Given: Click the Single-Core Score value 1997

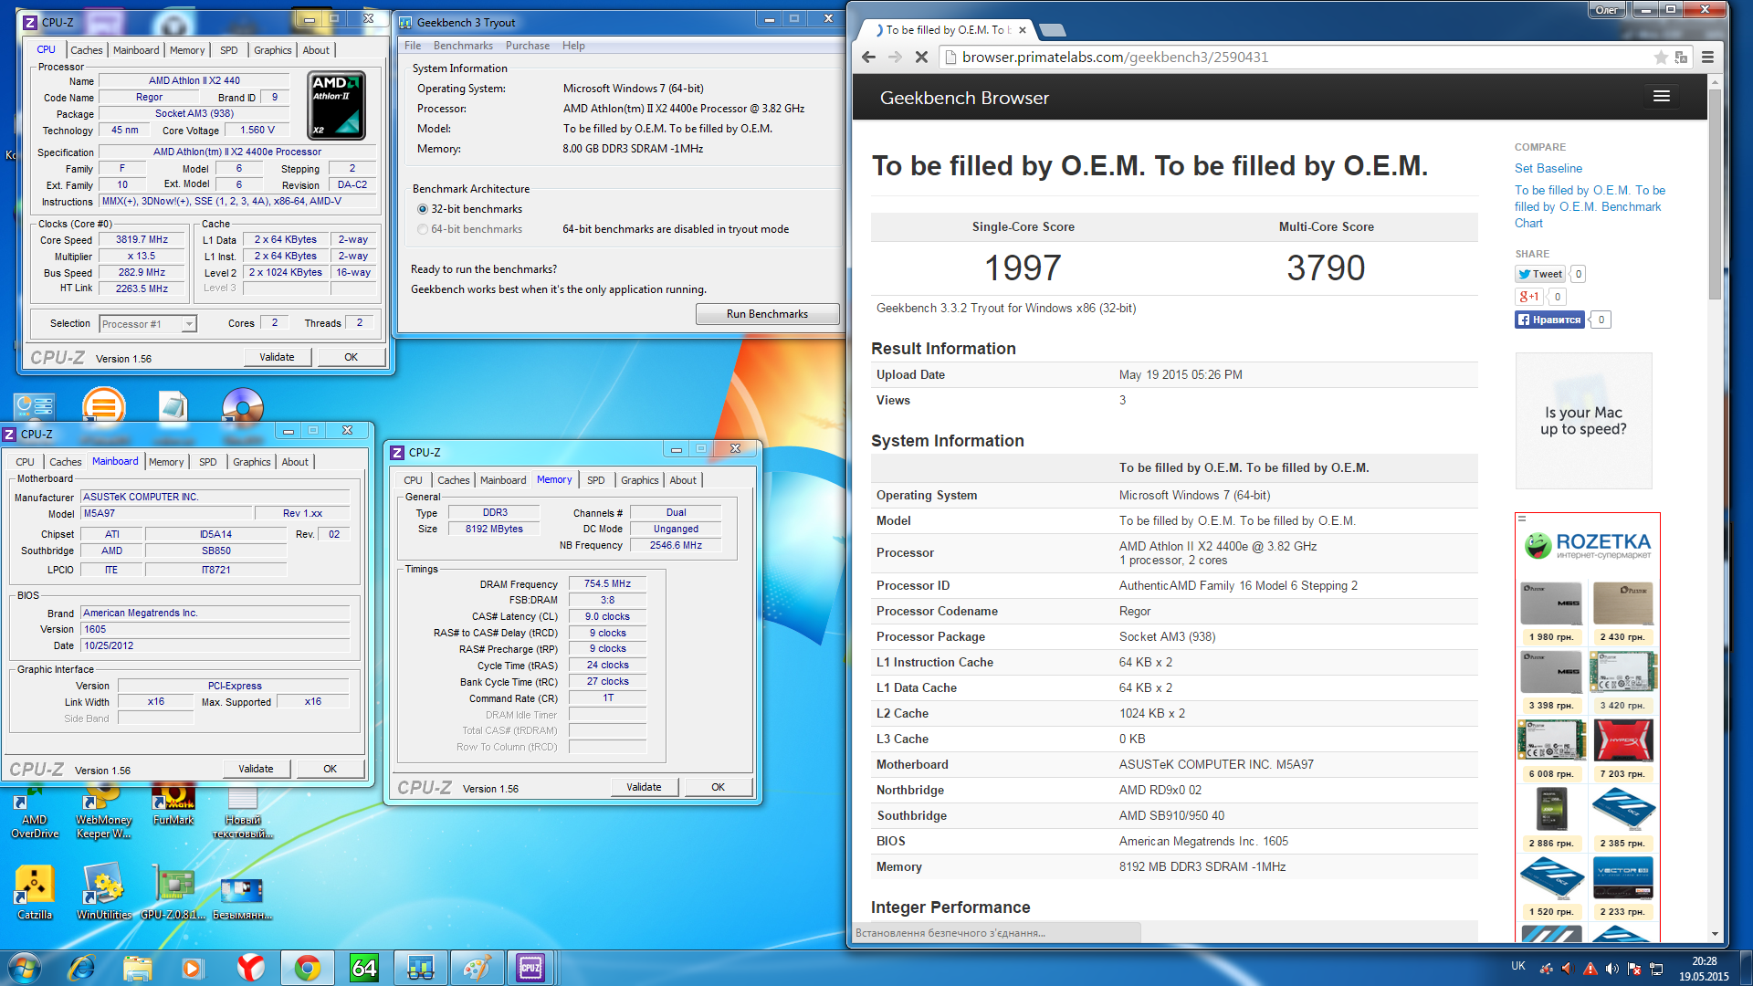Looking at the screenshot, I should (1023, 267).
